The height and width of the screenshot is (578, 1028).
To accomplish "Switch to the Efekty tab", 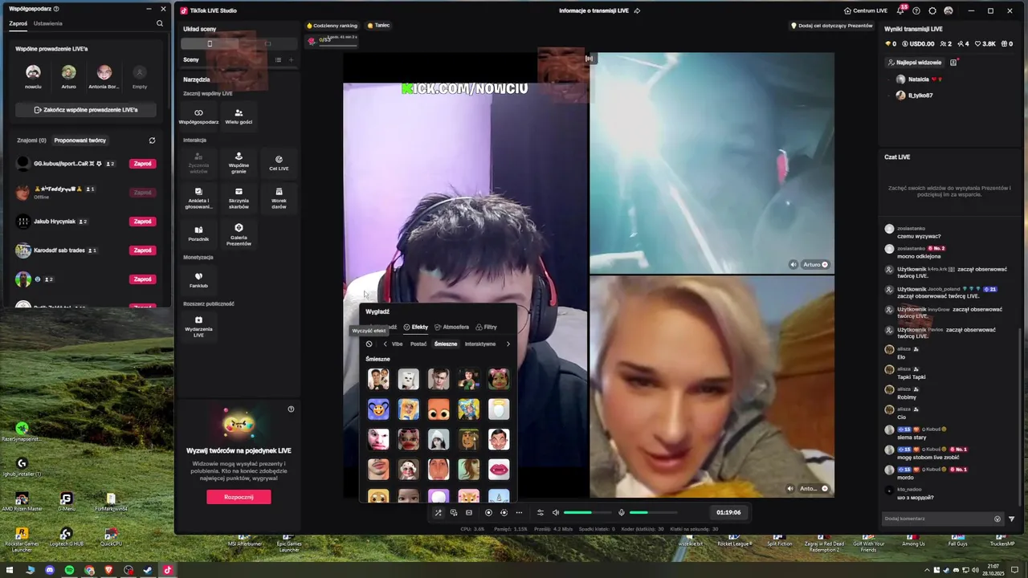I will [x=416, y=327].
